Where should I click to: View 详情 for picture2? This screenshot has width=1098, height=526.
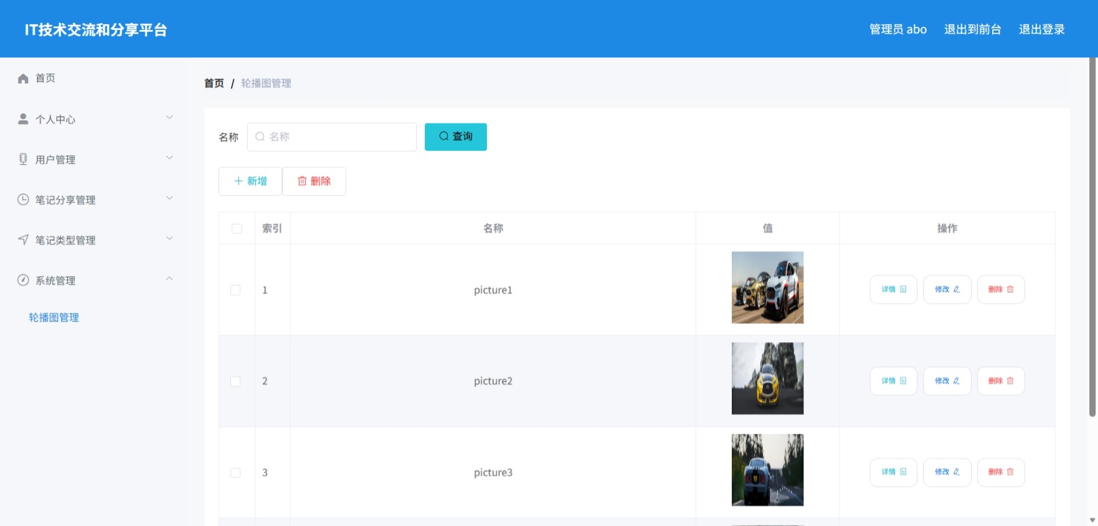coord(894,381)
